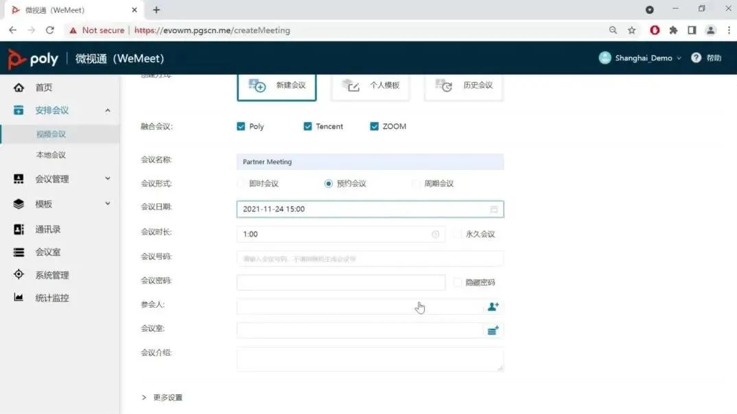737x414 pixels.
Task: Click the add participant icon
Action: [x=493, y=307]
